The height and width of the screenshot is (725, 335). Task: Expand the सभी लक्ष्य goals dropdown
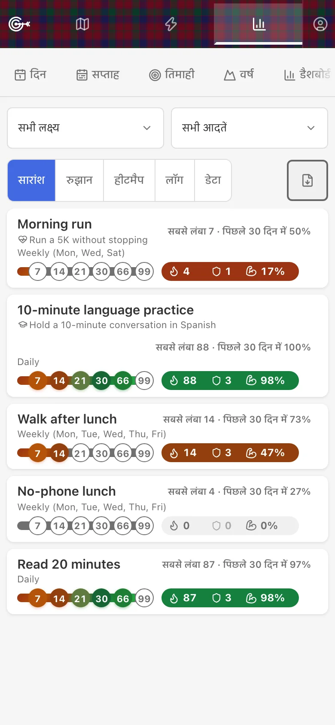point(85,128)
